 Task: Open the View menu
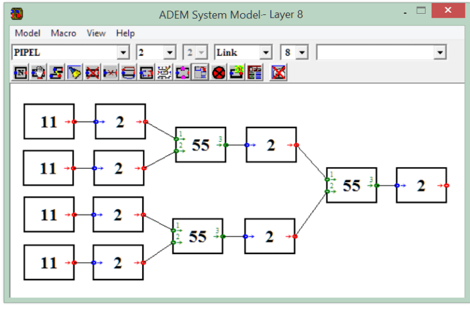pyautogui.click(x=97, y=33)
